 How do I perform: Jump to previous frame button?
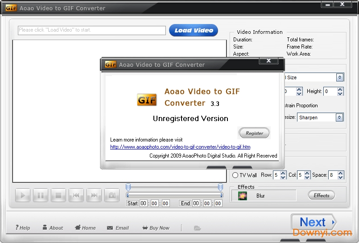pyautogui.click(x=76, y=195)
